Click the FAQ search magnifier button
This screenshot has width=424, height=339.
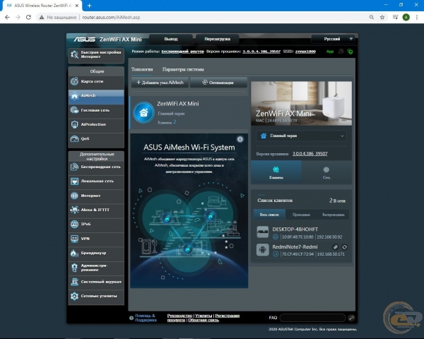(x=351, y=318)
